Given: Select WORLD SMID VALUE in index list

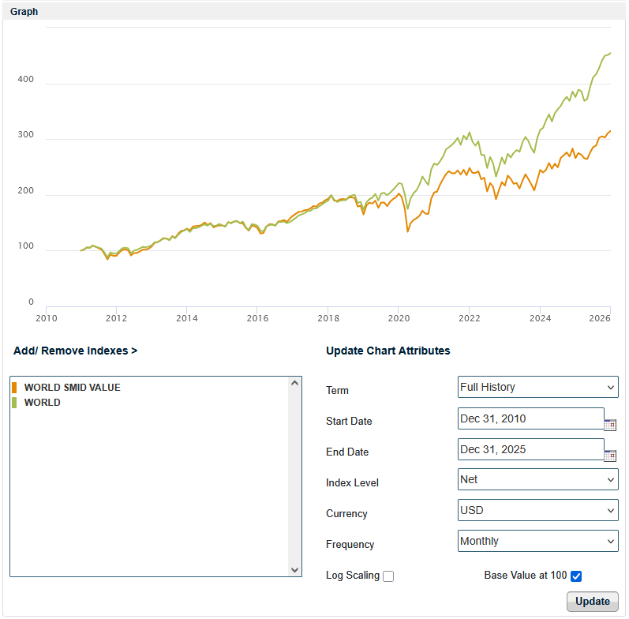Looking at the screenshot, I should pos(72,388).
